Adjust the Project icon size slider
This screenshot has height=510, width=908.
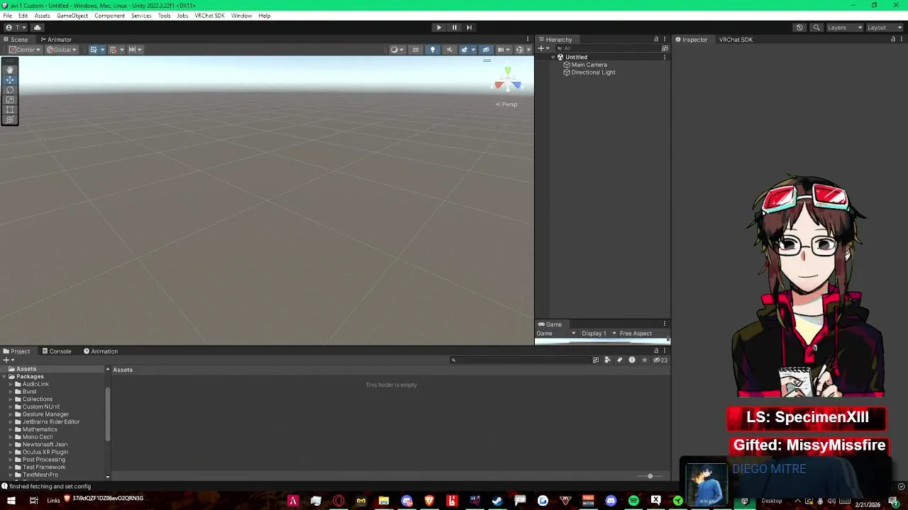pos(650,476)
